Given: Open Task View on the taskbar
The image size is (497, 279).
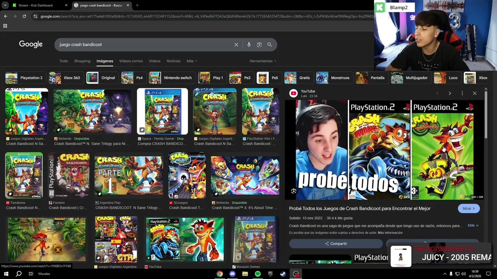Looking at the screenshot, I should [31, 274].
